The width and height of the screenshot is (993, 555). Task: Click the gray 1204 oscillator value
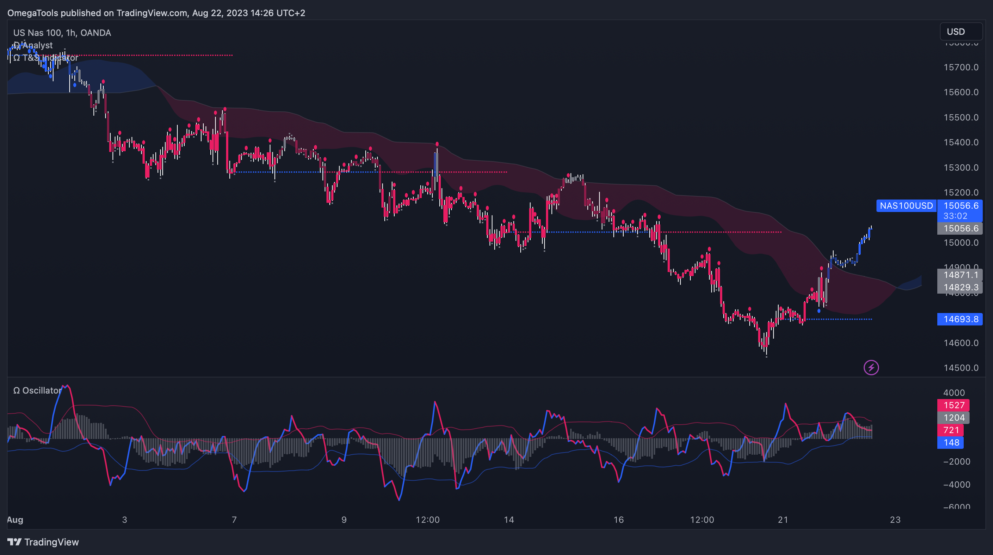(953, 417)
